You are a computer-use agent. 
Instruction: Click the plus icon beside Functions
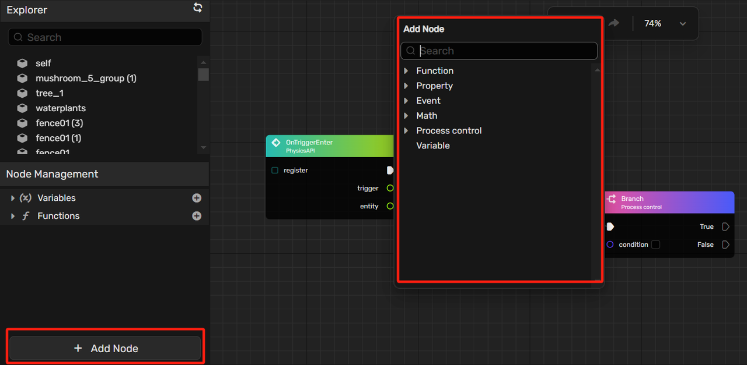[x=197, y=216]
